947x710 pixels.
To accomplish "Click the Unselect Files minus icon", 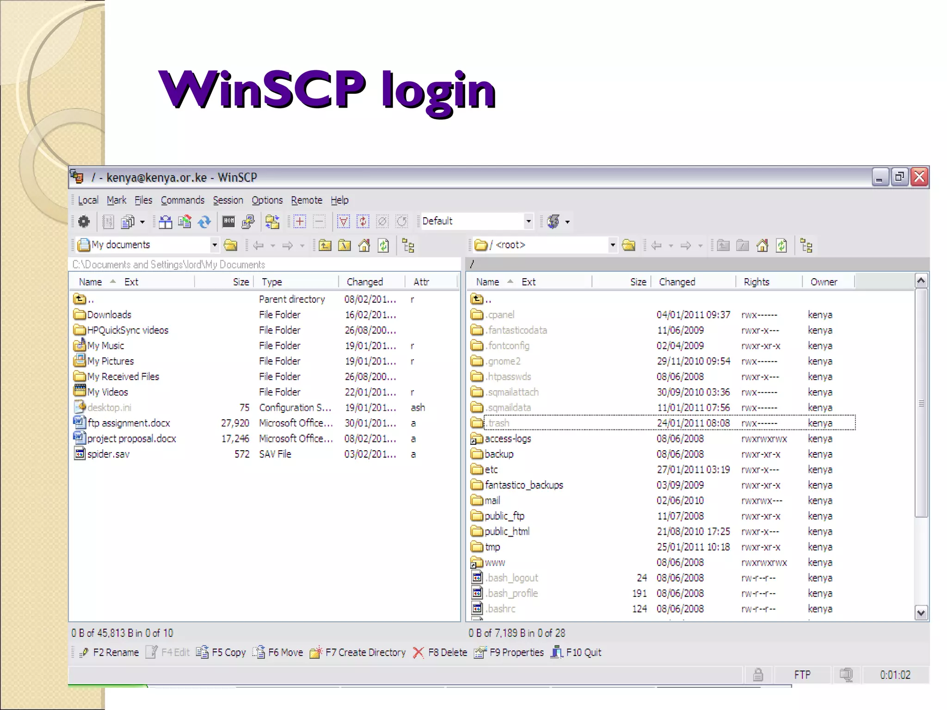I will (x=319, y=221).
